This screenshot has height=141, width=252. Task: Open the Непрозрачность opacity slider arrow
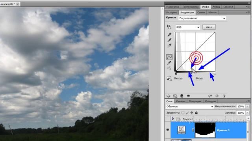[x=247, y=106]
